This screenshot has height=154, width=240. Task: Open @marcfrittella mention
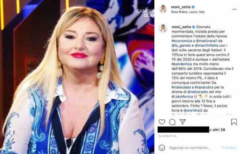pos(206,45)
